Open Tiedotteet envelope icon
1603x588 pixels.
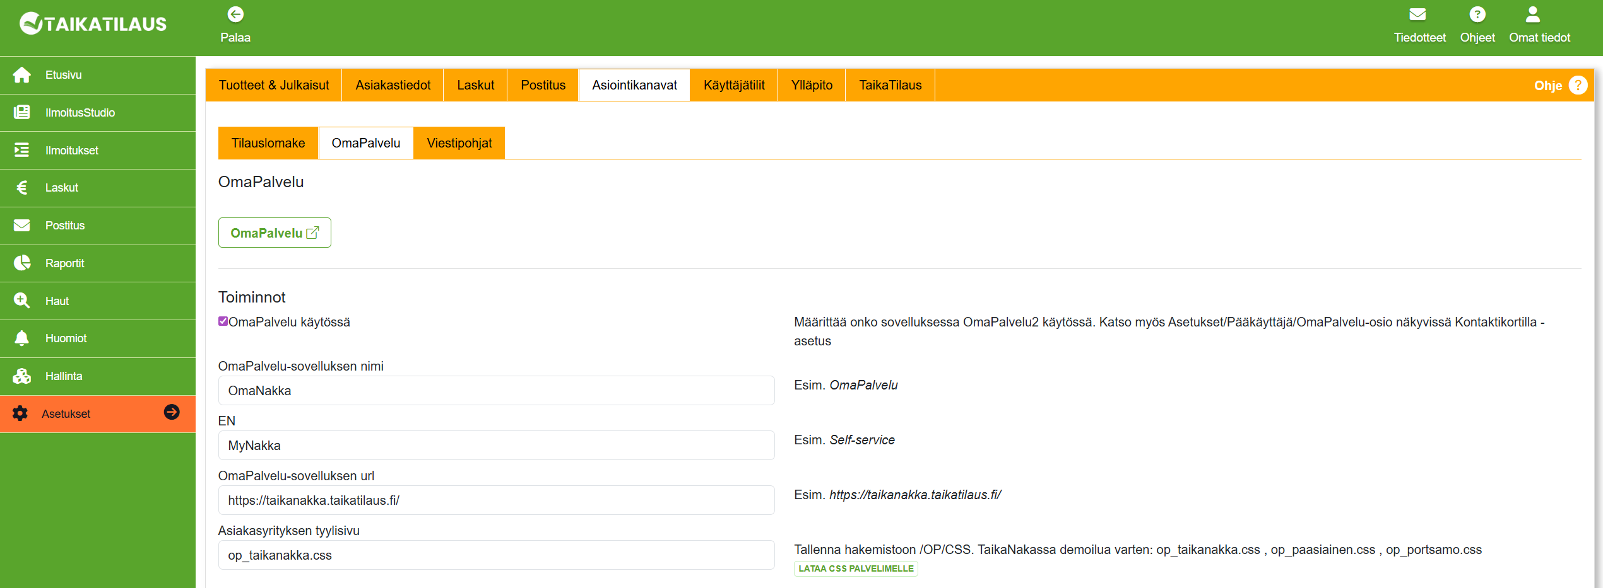(x=1417, y=14)
